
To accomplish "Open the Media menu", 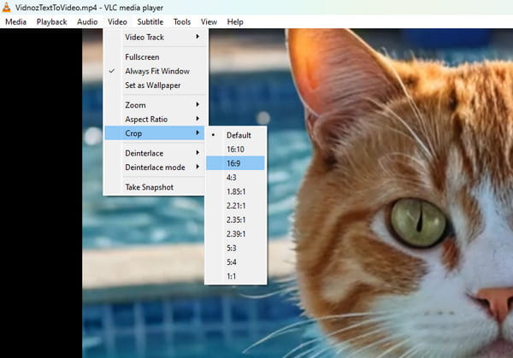I will click(15, 21).
